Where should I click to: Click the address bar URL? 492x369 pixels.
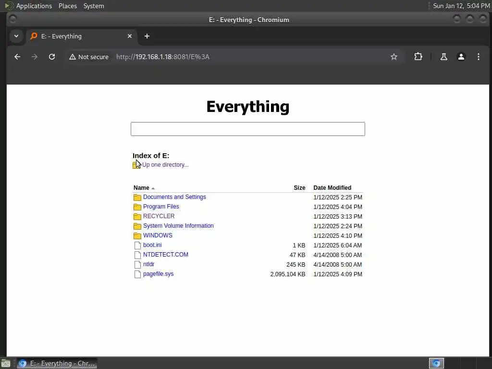(162, 57)
